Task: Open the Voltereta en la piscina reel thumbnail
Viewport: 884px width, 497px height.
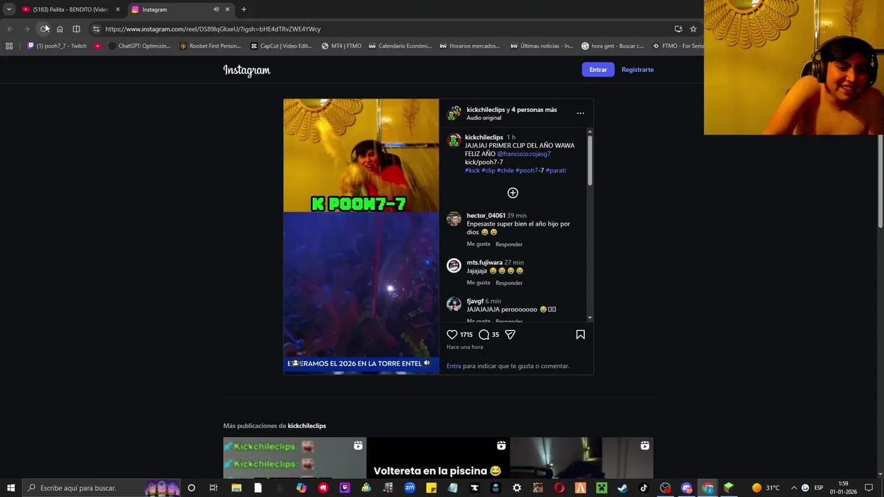Action: click(438, 458)
